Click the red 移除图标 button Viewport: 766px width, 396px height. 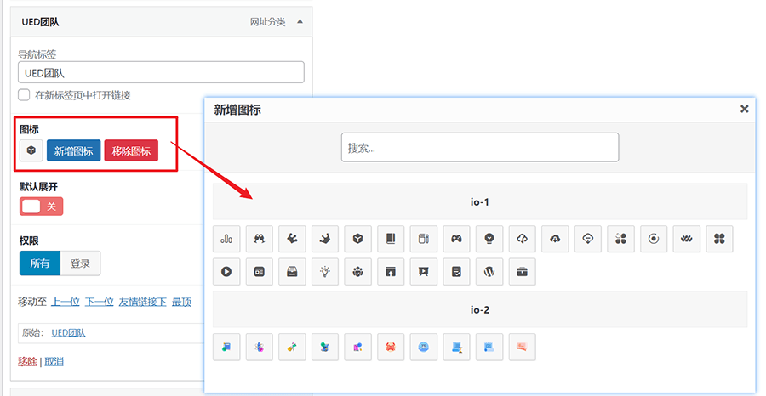(x=131, y=150)
